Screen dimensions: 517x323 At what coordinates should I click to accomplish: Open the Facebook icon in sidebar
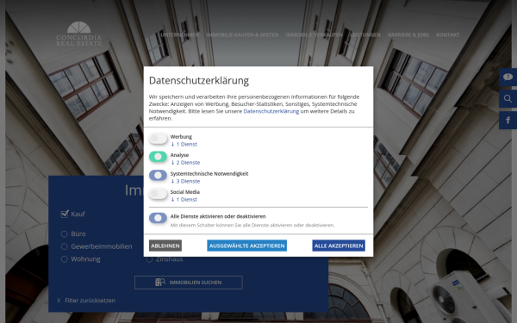508,121
